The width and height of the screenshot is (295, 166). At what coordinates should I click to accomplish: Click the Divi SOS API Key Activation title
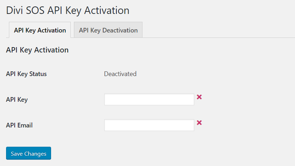[x=68, y=10]
